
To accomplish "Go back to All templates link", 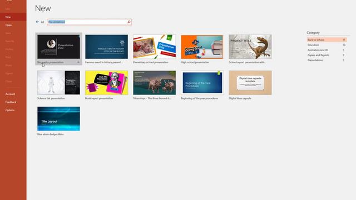I will (42, 22).
